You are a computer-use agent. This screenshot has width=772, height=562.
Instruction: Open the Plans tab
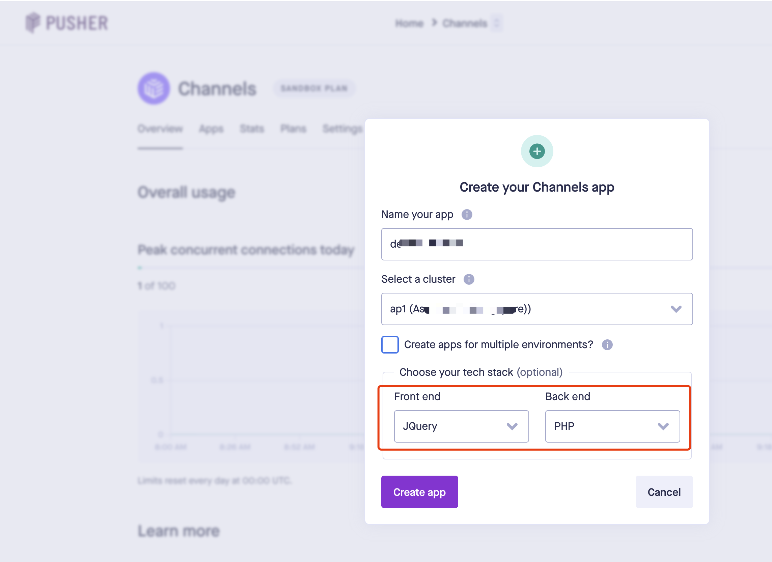click(x=293, y=129)
